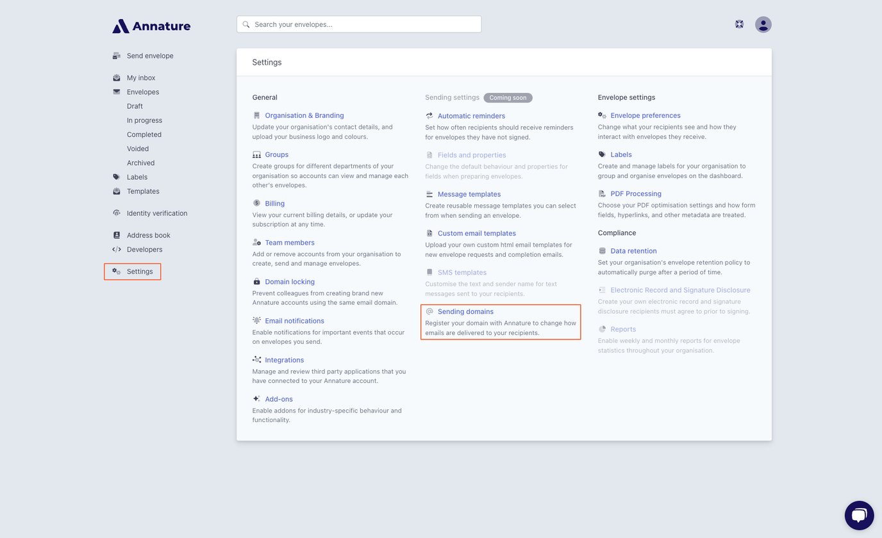Open the PDF Processing settings link
Screen dimensions: 882x538
click(x=636, y=194)
